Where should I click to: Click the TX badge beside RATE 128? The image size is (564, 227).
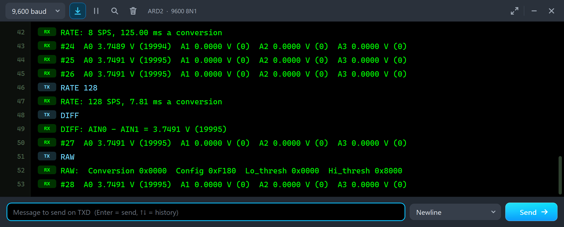coord(47,87)
